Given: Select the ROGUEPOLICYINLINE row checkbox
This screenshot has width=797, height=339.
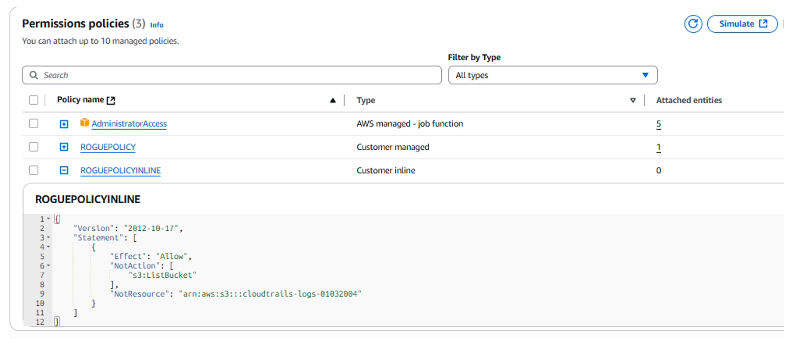Looking at the screenshot, I should pos(34,171).
